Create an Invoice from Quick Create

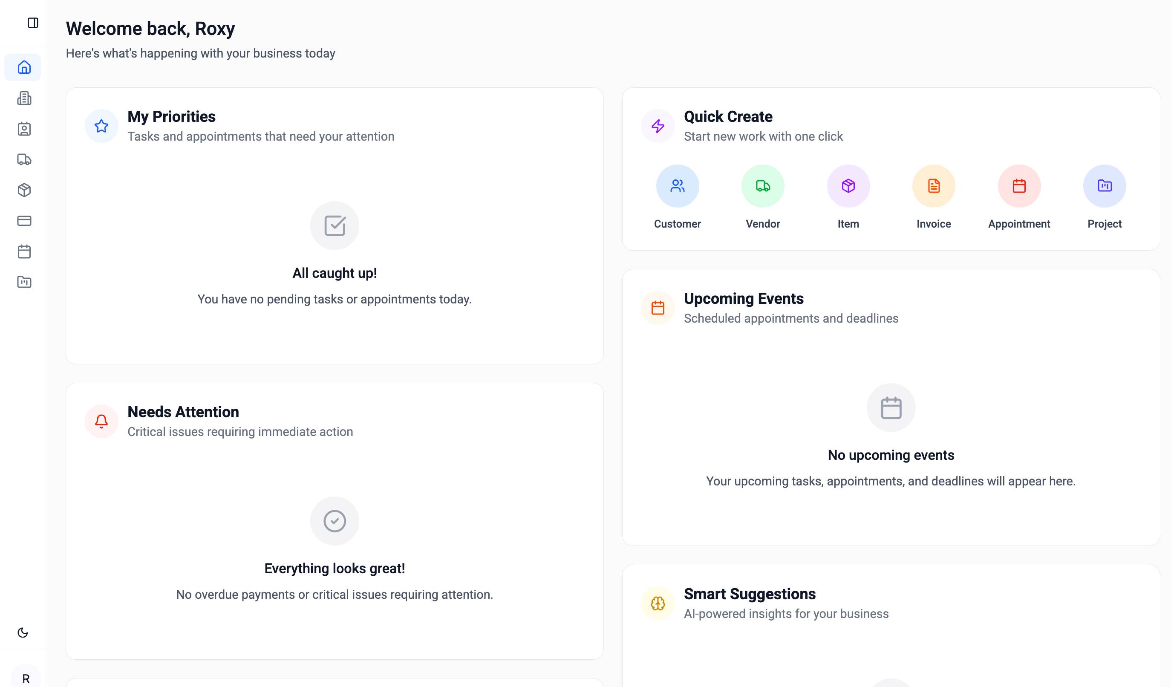tap(933, 185)
